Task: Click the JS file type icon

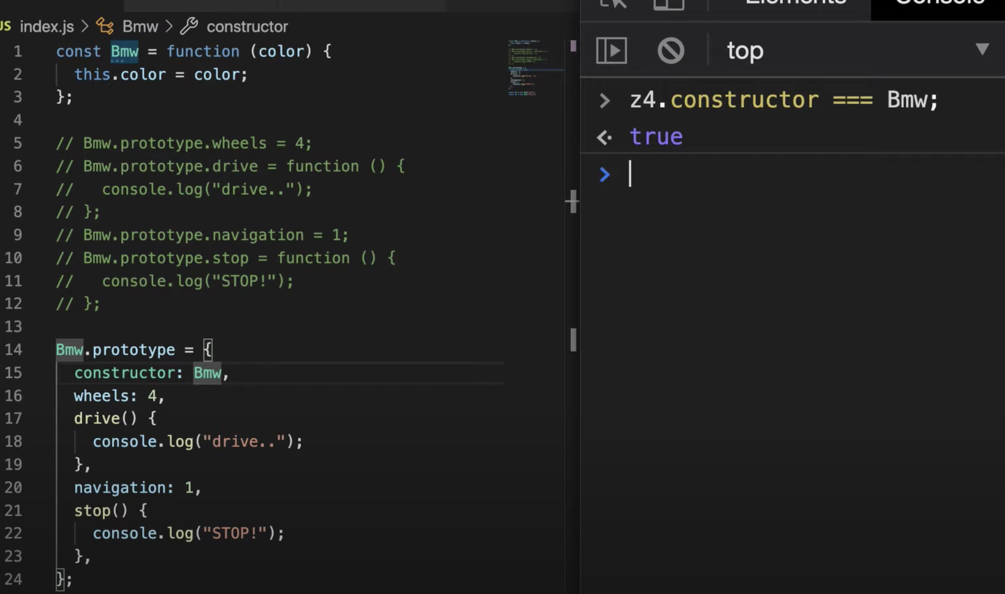Action: [x=6, y=26]
